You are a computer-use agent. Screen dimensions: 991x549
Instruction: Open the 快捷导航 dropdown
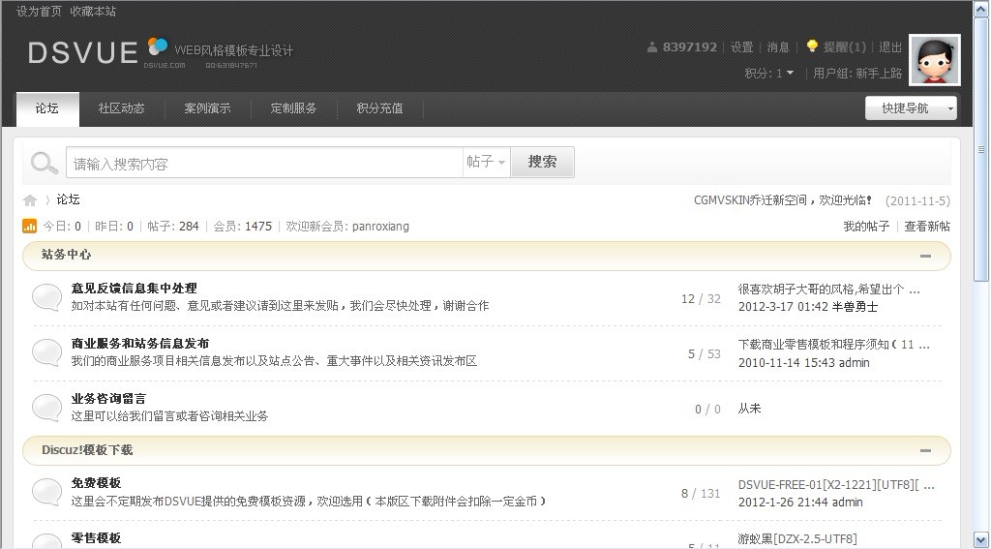pyautogui.click(x=911, y=108)
